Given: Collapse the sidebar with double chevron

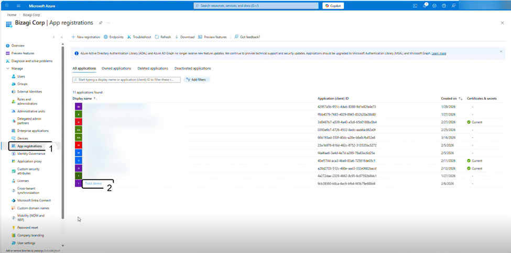Looking at the screenshot, I should click(x=62, y=37).
